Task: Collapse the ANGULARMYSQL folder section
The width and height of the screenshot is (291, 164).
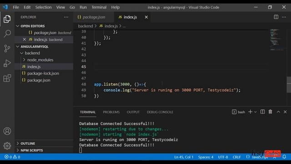Action: [x=44, y=46]
